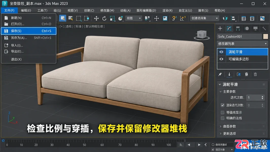Viewport: 270px width, 152px height.
Task: Switch to the Modify command panel tab
Action: click(229, 28)
